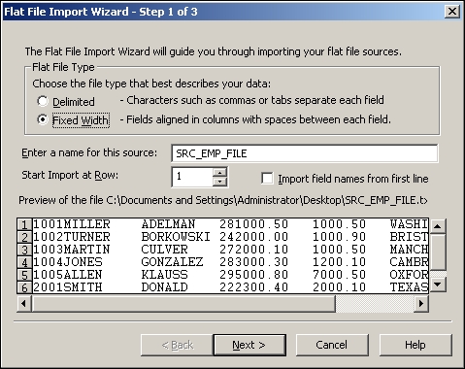The width and height of the screenshot is (465, 369).
Task: Click the value 2000.10 in preview
Action: [339, 287]
